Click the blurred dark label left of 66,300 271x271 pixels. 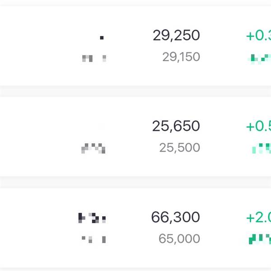point(92,218)
